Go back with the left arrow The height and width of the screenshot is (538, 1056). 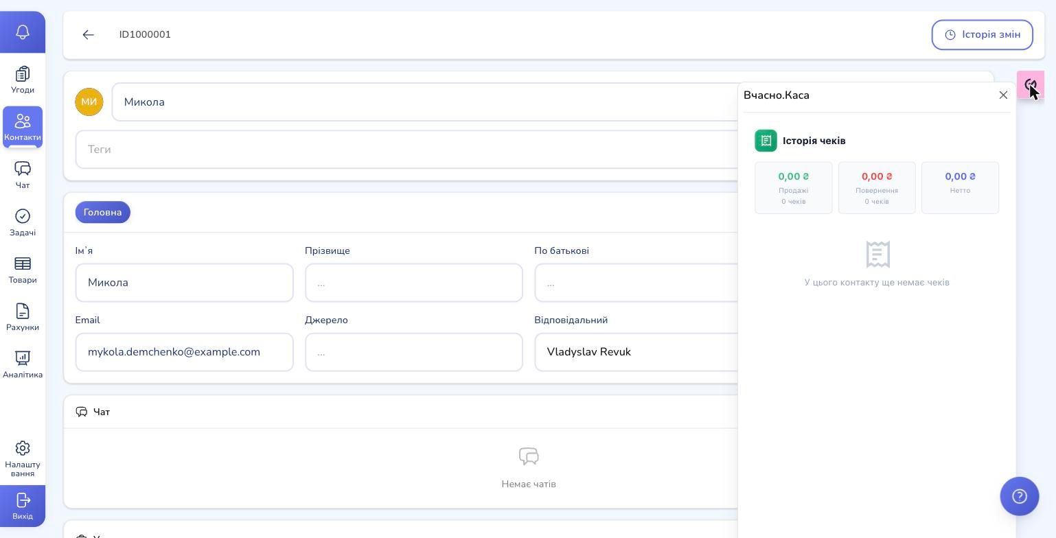click(x=88, y=34)
